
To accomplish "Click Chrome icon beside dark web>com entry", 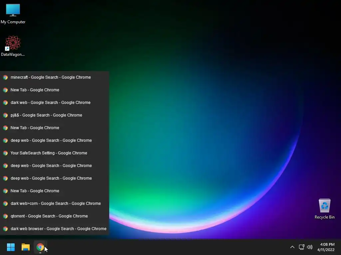I will coord(5,204).
